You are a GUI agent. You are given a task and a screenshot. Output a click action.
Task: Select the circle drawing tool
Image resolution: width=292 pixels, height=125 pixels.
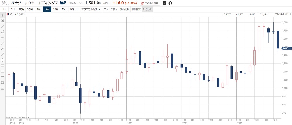(x=2, y=60)
